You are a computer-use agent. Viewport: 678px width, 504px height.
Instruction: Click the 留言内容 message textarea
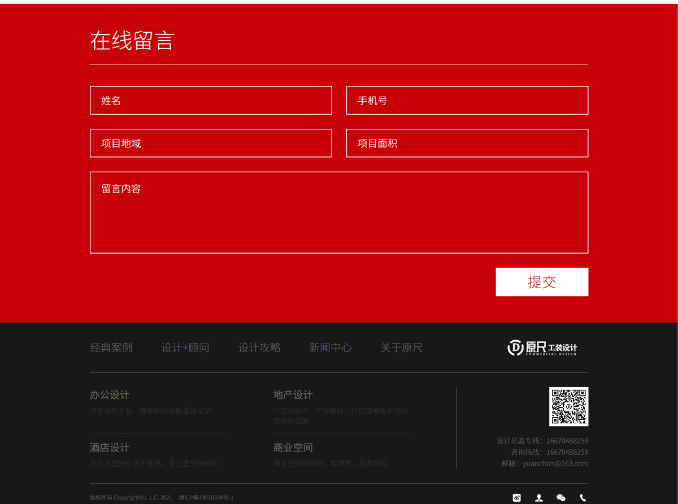point(339,212)
